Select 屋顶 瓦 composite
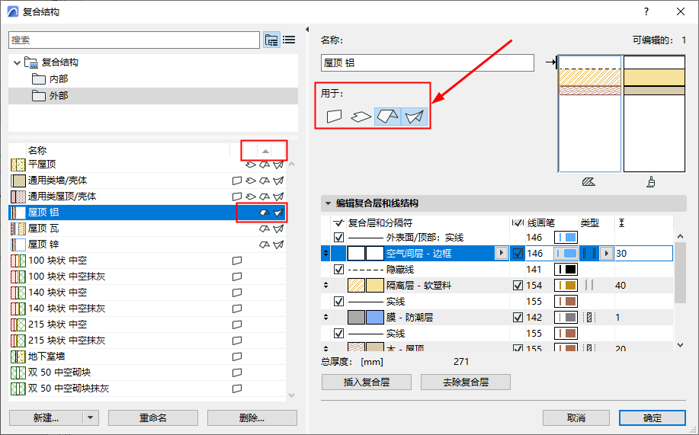Image resolution: width=699 pixels, height=435 pixels. click(147, 229)
